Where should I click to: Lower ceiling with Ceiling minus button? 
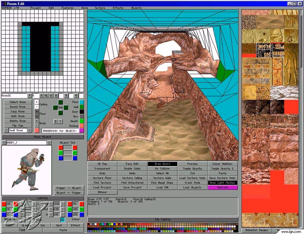pos(36,107)
